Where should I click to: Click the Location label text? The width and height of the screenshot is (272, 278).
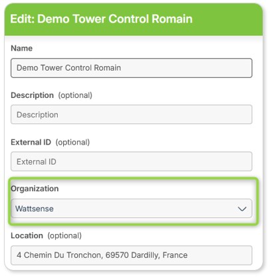point(27,236)
